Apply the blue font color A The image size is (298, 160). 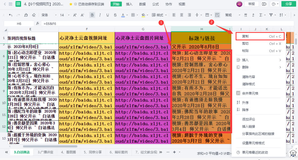click(123, 15)
